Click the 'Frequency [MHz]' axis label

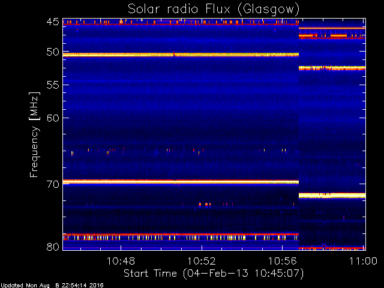(34, 134)
